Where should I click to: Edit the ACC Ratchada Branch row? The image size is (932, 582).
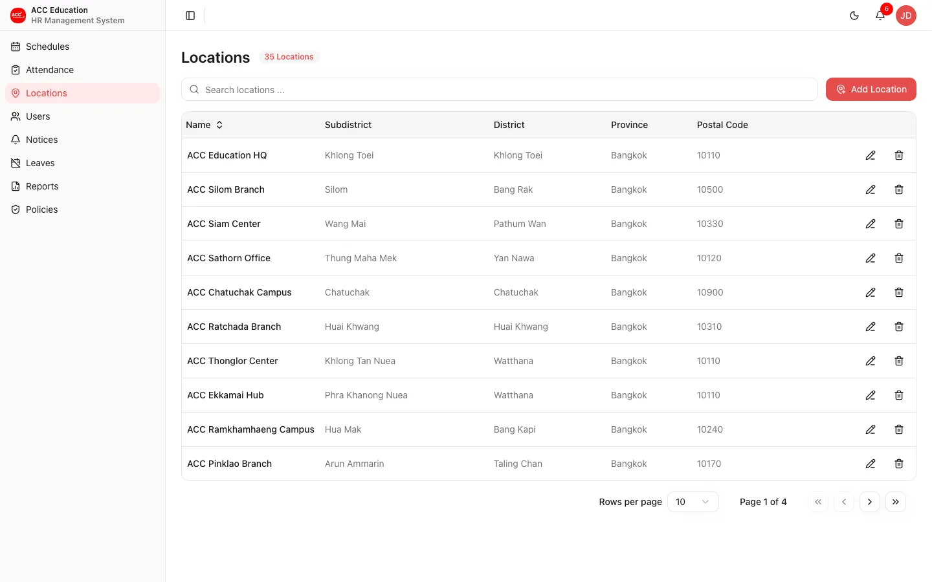coord(871,327)
